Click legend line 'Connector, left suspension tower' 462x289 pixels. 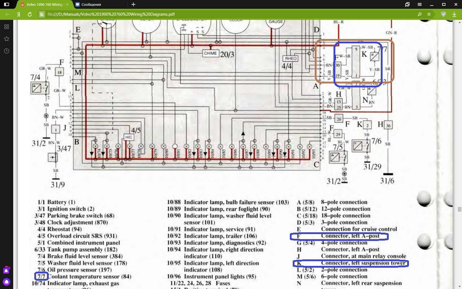[x=363, y=263]
